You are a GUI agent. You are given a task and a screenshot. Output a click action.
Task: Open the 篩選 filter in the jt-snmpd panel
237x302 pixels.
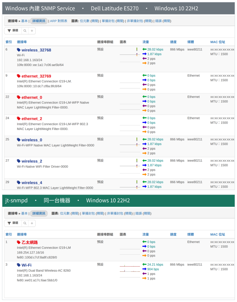click(13, 223)
